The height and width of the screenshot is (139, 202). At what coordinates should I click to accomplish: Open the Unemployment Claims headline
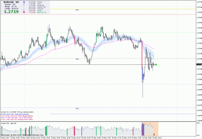click(17, 120)
